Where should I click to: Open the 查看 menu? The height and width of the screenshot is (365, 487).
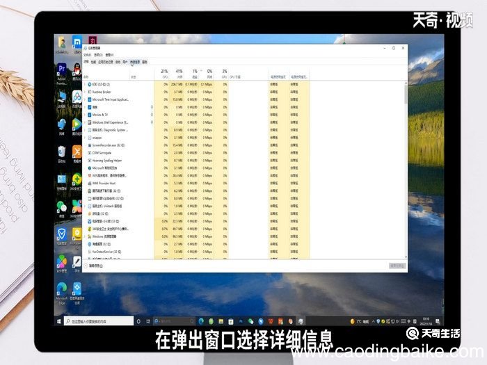[110, 55]
